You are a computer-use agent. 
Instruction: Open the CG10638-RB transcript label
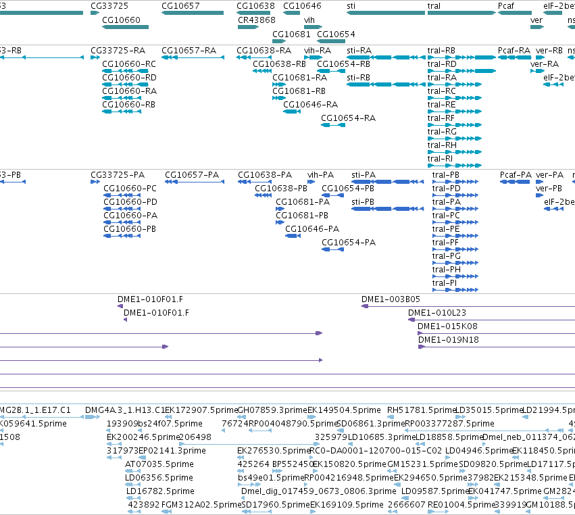coord(279,64)
